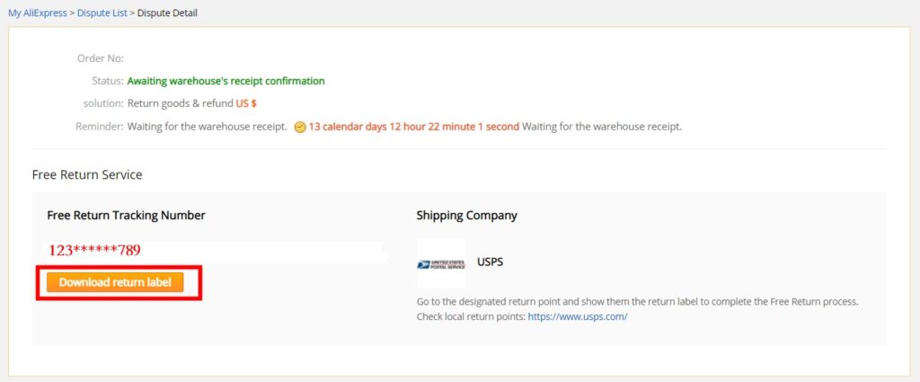This screenshot has width=920, height=382.
Task: Click the Order No label
Action: coord(101,58)
